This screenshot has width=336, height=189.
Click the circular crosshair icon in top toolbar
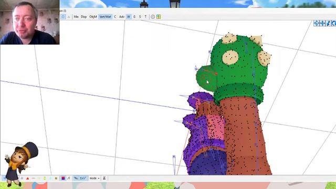pyautogui.click(x=153, y=17)
